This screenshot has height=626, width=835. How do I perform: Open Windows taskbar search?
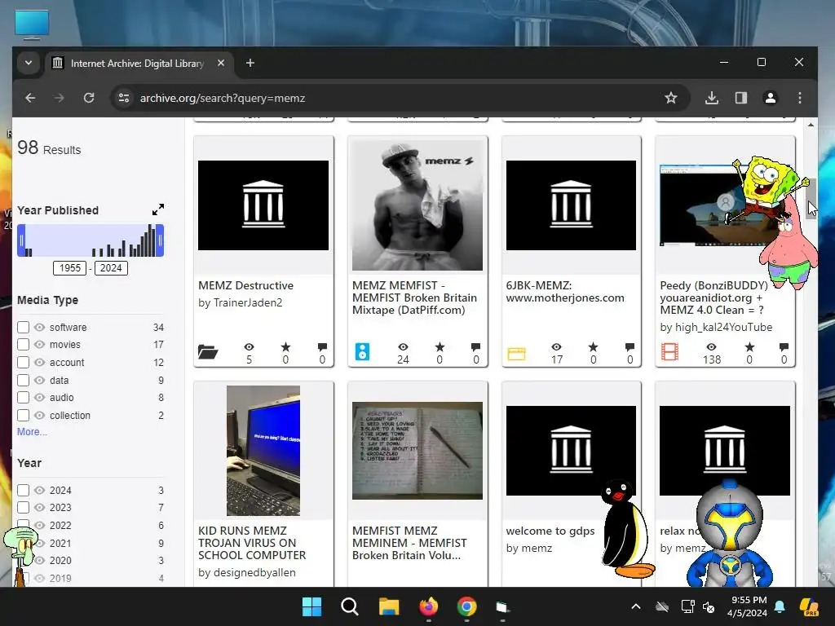point(350,606)
